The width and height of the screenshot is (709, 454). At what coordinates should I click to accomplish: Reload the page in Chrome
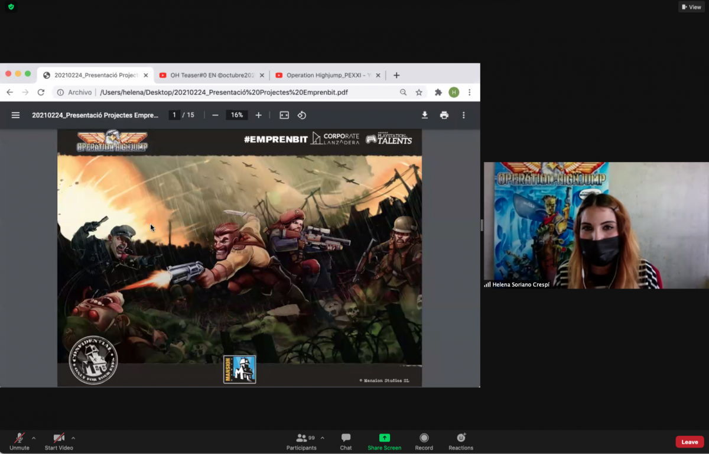[41, 92]
